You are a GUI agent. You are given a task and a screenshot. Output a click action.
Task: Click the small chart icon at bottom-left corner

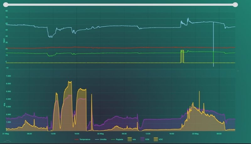tap(7, 141)
